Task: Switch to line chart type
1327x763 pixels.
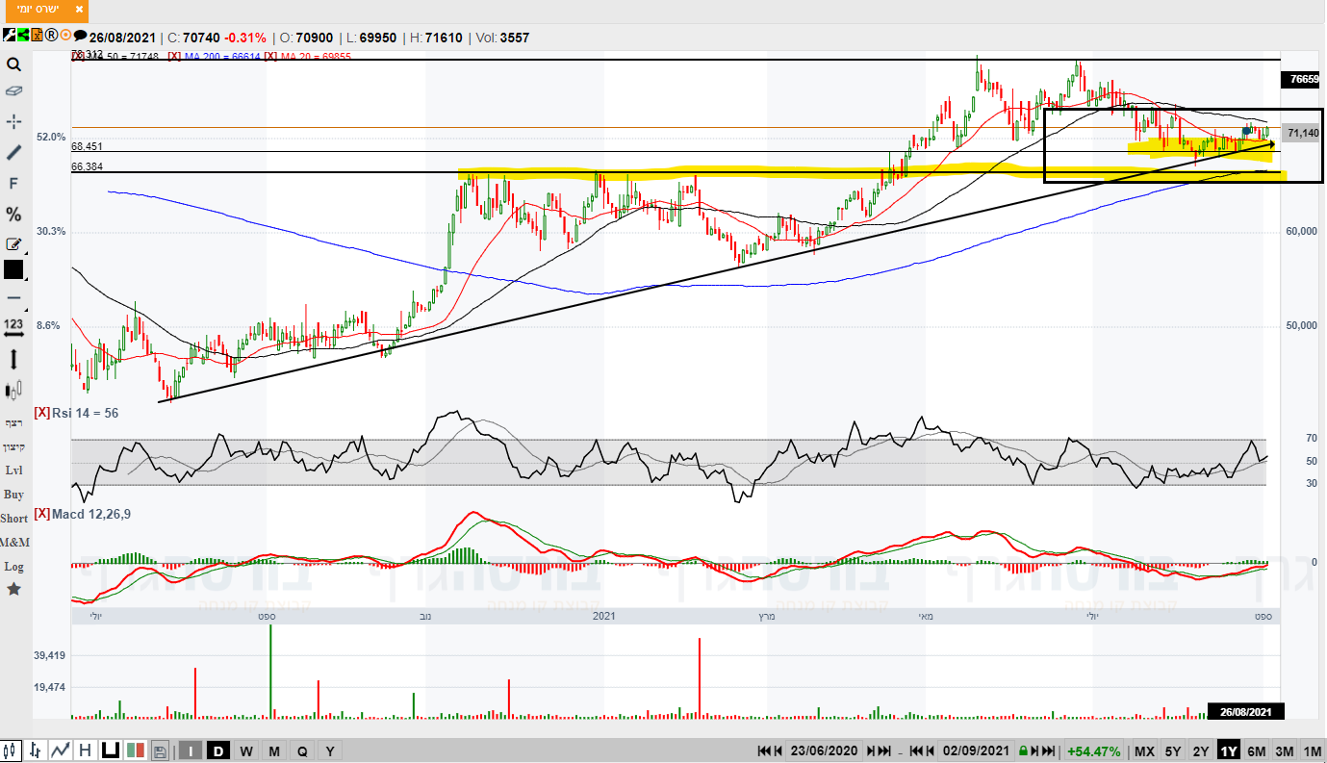Action: click(x=60, y=750)
